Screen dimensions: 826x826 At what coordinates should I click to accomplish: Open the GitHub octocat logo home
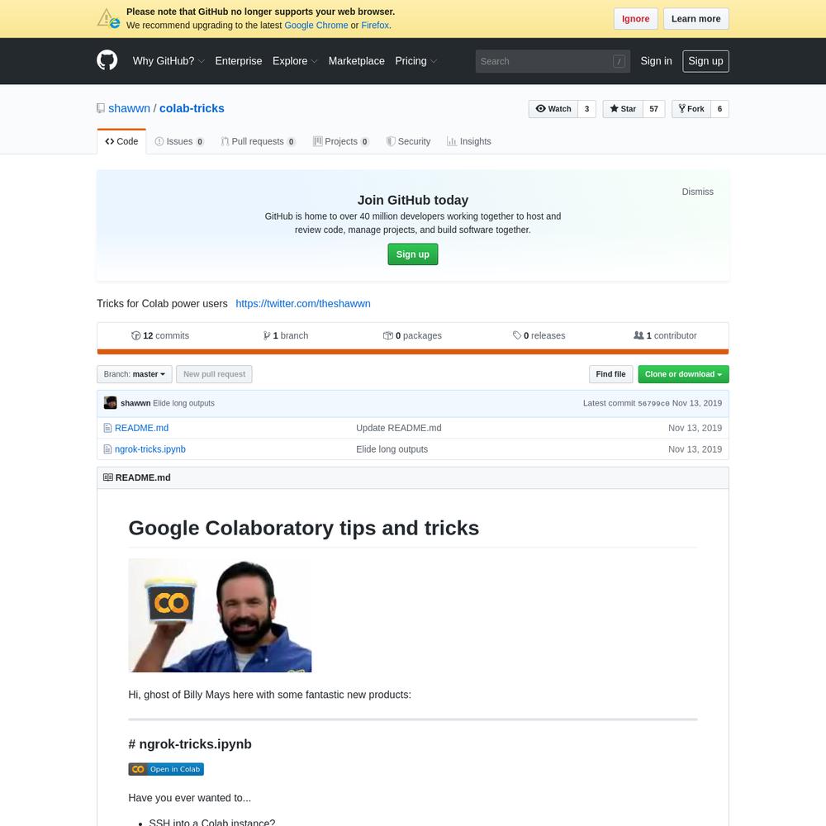[x=107, y=60]
